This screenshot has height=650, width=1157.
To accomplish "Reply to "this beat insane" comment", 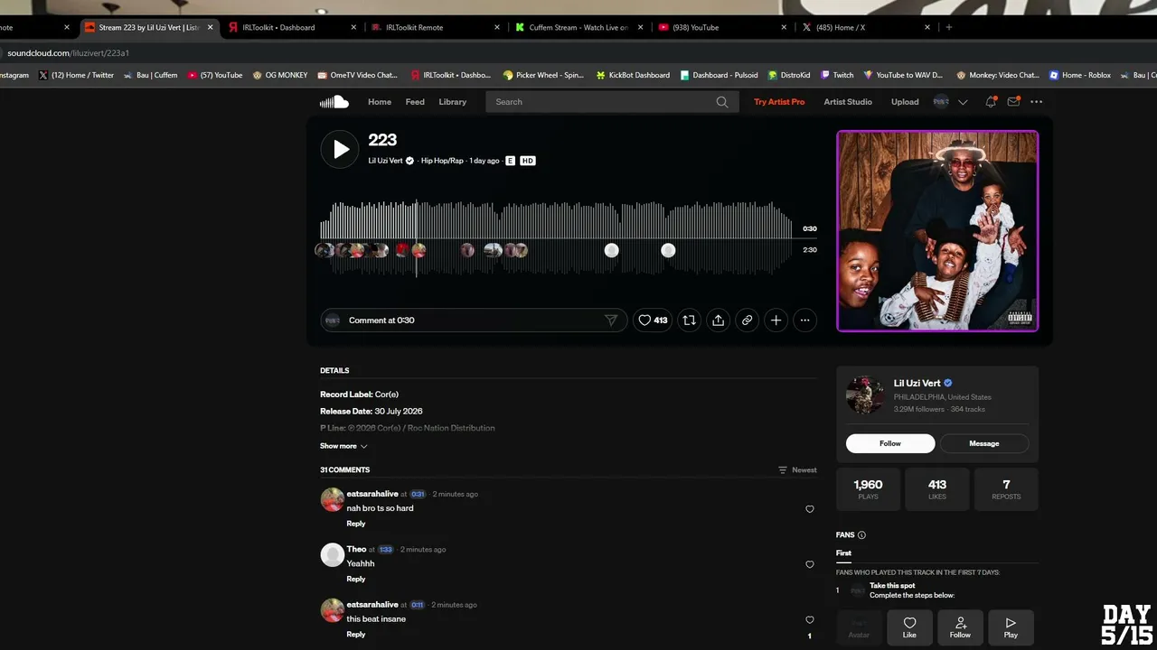I will (356, 635).
